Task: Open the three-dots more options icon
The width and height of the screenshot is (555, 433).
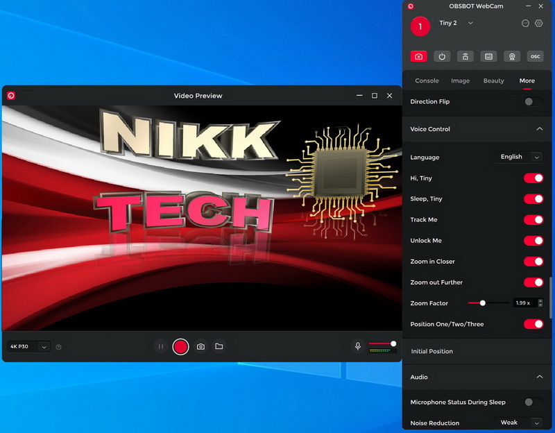Action: (525, 24)
